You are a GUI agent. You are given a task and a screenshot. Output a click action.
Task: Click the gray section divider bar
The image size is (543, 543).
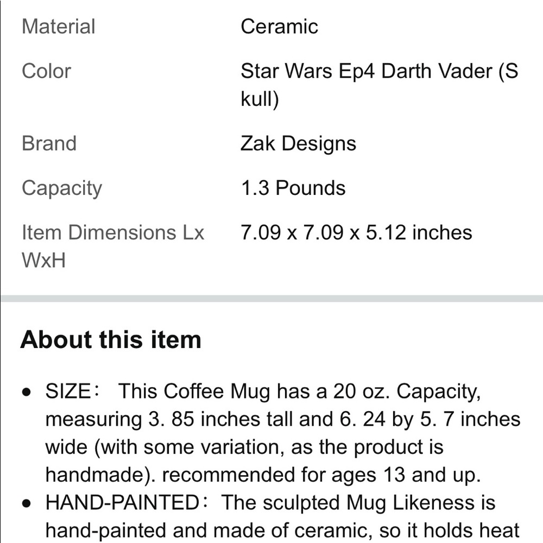click(271, 299)
